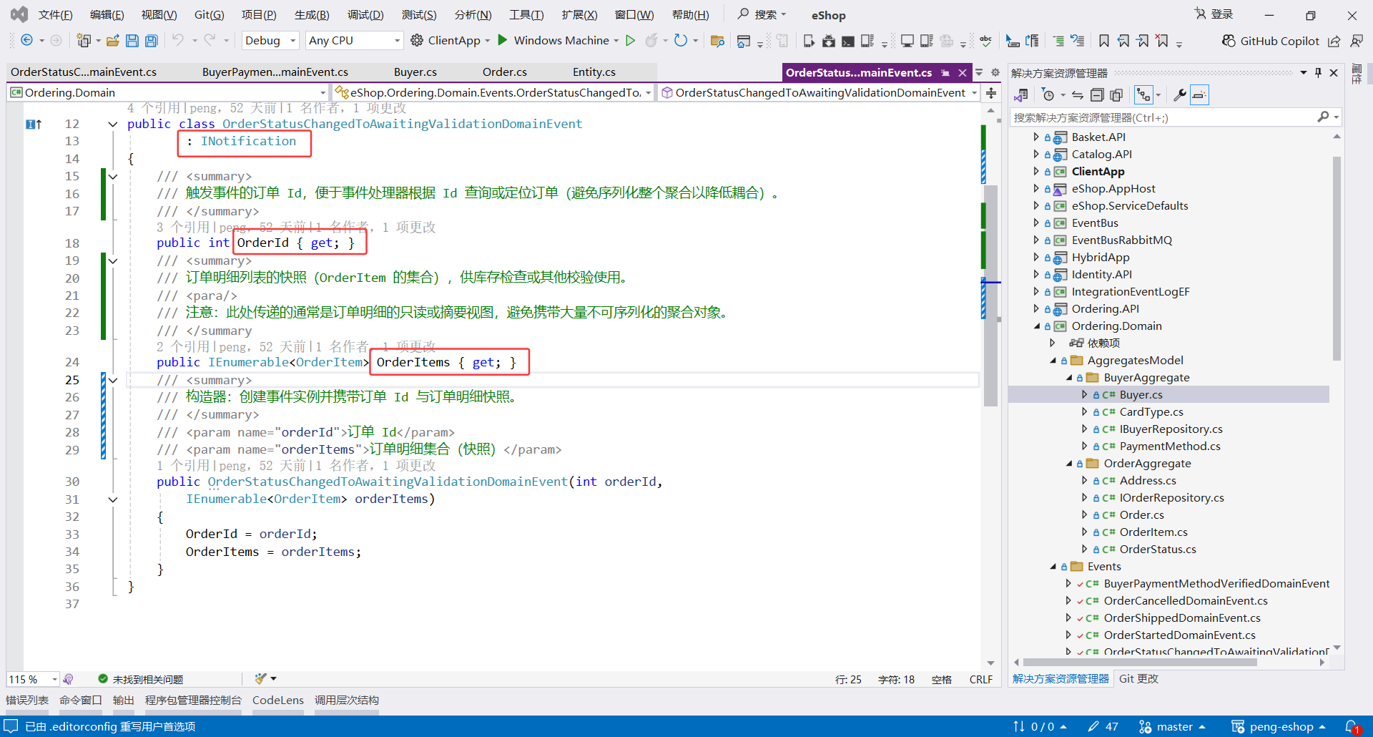This screenshot has width=1373, height=737.
Task: Click the editor vertical scrollbar thumb
Action: 990,297
